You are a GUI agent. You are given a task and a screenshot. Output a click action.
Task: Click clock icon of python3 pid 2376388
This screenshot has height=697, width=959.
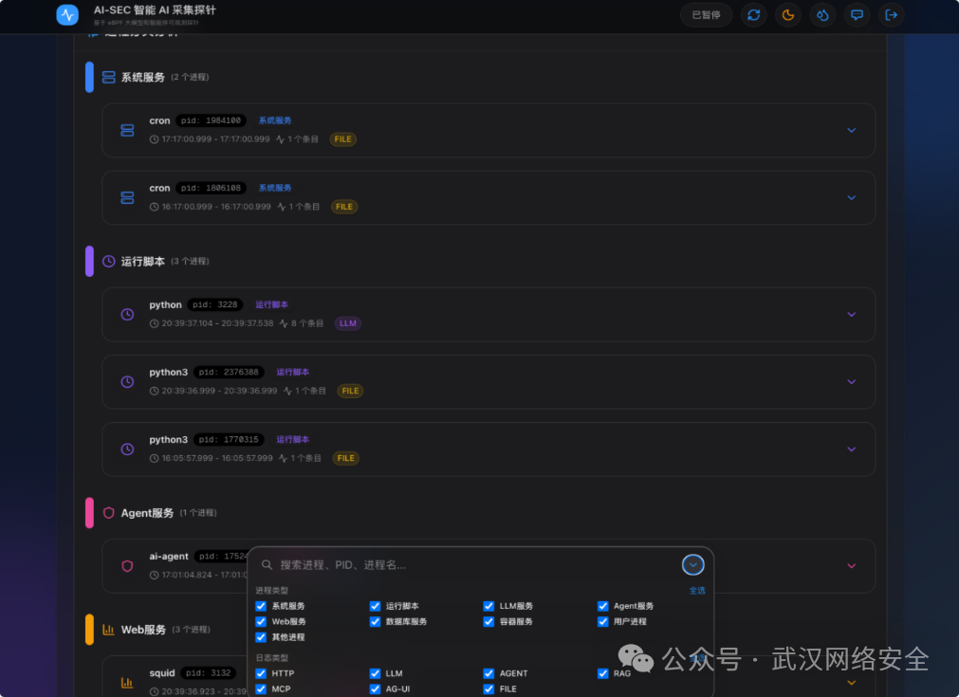click(127, 381)
